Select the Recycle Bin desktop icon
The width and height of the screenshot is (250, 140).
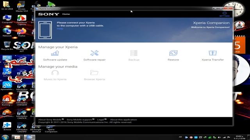7,46
